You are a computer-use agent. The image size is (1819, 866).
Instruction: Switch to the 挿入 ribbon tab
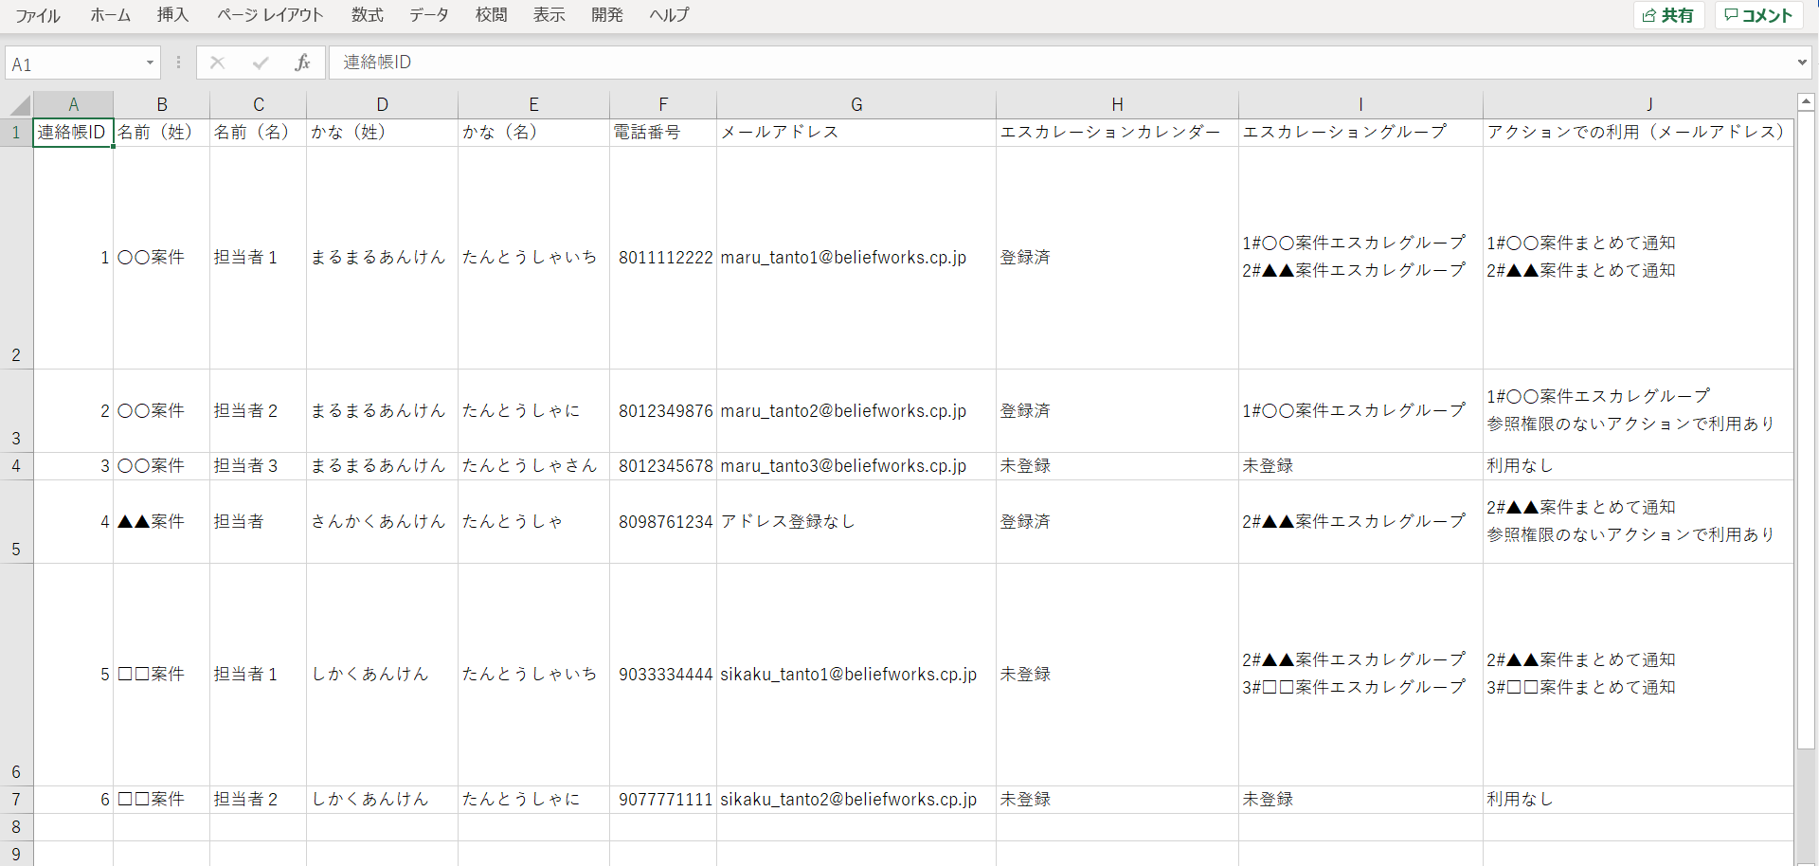coord(172,15)
